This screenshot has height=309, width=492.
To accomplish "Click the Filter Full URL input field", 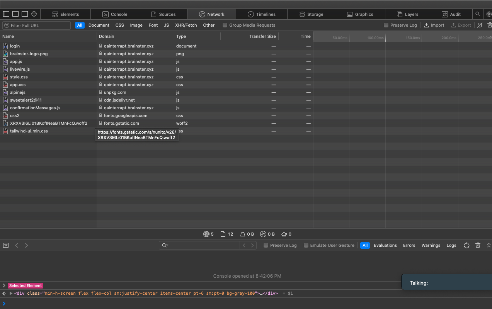I will [39, 25].
